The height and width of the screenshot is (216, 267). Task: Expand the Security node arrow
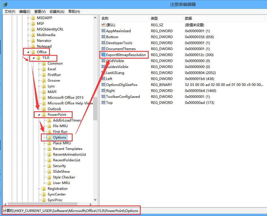point(45,166)
